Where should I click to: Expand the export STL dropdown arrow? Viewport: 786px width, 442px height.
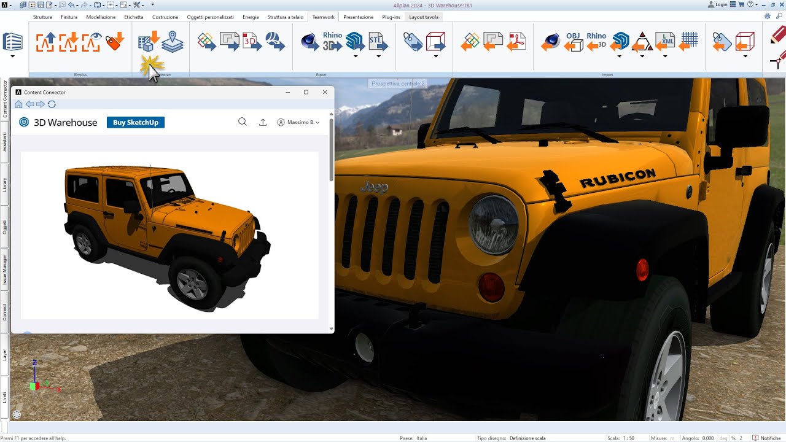tap(378, 56)
